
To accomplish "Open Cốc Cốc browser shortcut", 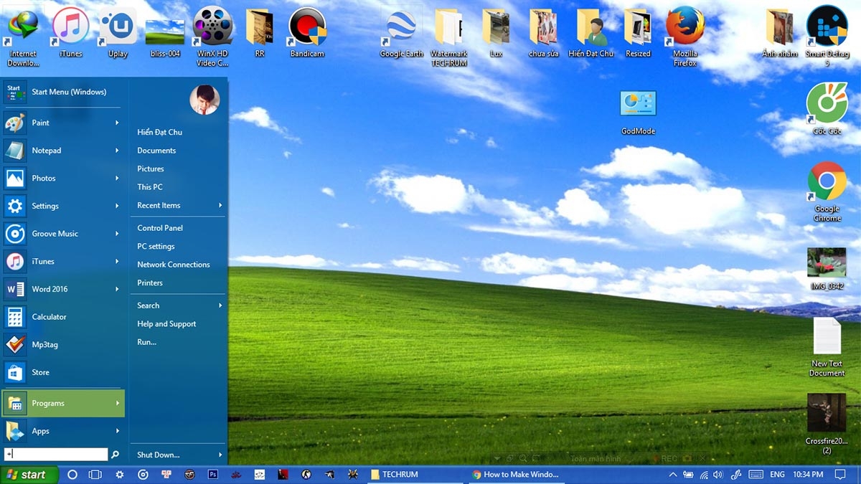I will click(x=827, y=109).
